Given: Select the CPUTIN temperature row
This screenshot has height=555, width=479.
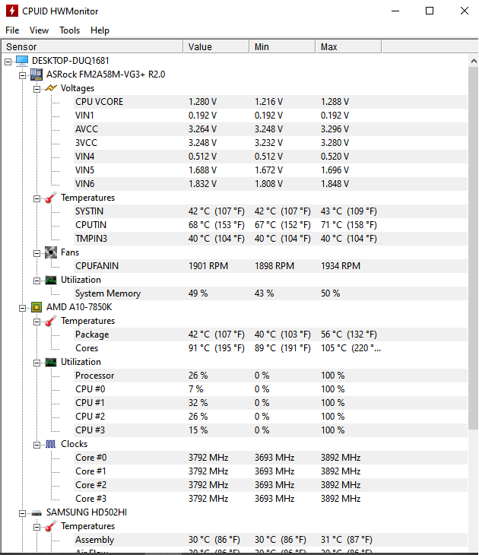Looking at the screenshot, I should tap(271, 225).
